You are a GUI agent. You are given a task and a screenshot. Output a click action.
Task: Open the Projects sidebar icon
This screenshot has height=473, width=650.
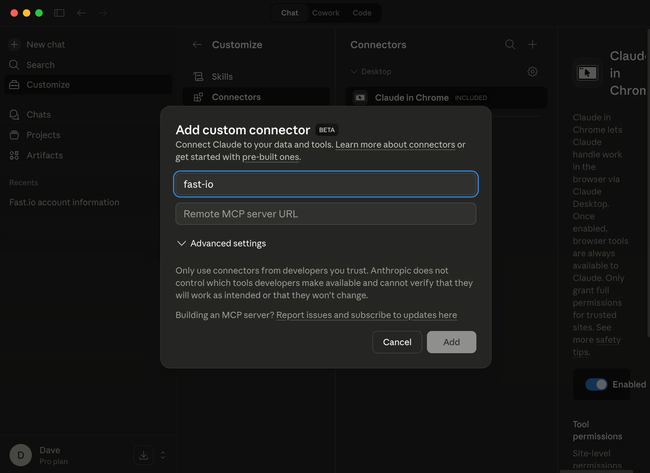14,135
